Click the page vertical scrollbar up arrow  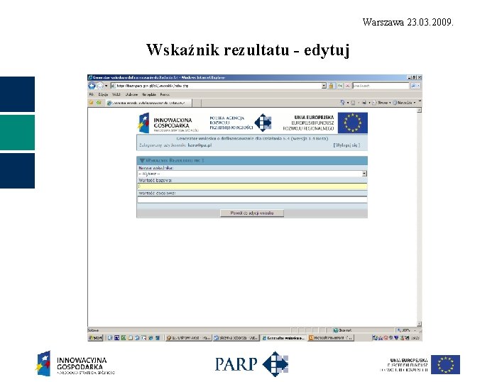coord(420,110)
